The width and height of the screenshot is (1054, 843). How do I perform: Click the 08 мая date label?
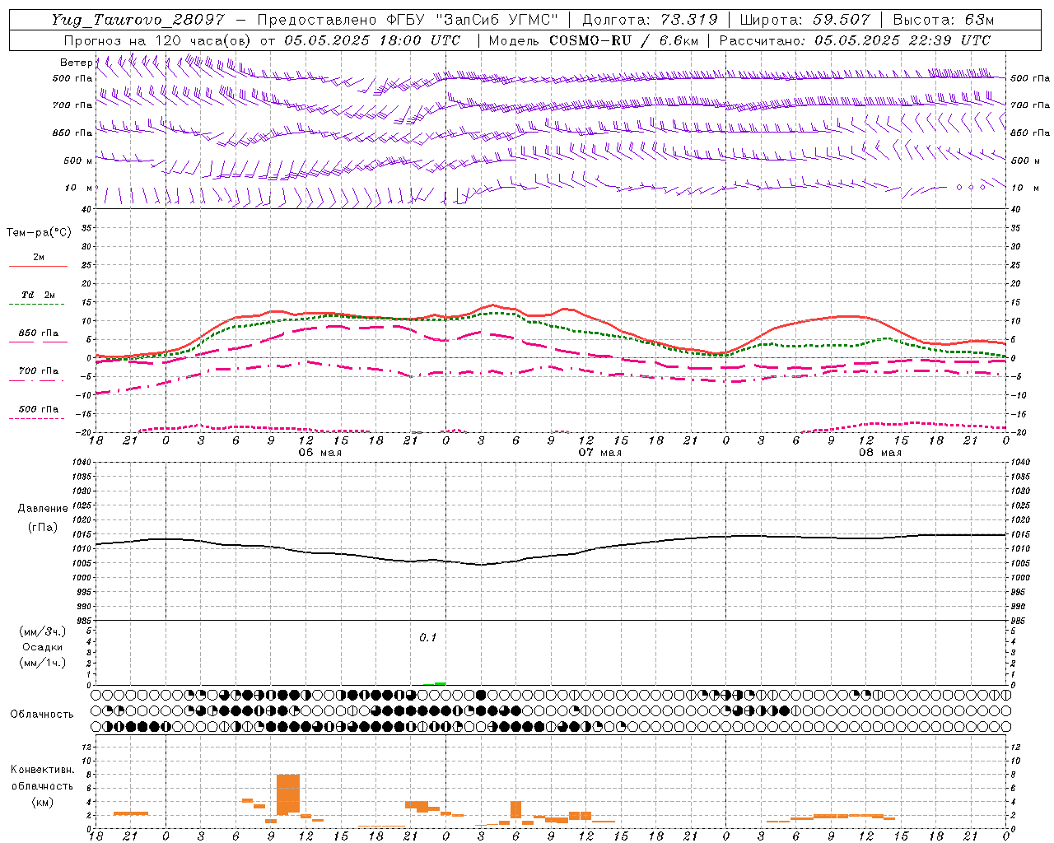879,453
